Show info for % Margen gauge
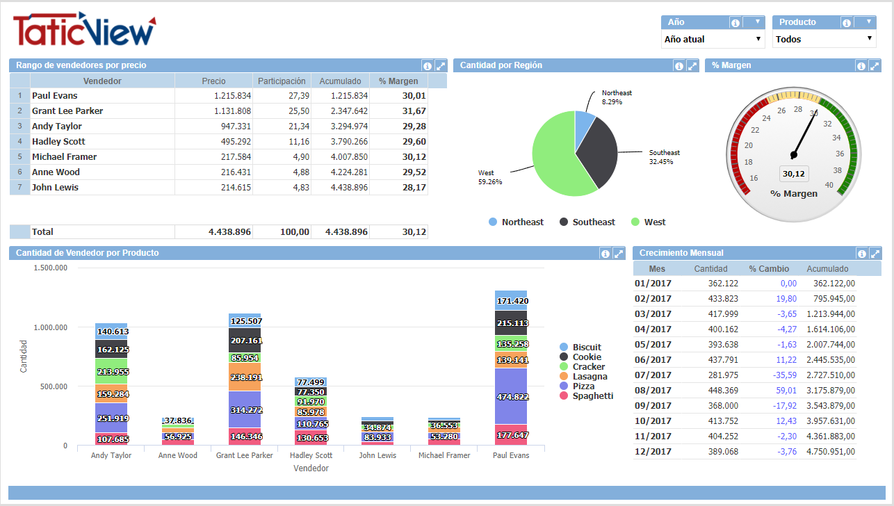 [x=861, y=66]
